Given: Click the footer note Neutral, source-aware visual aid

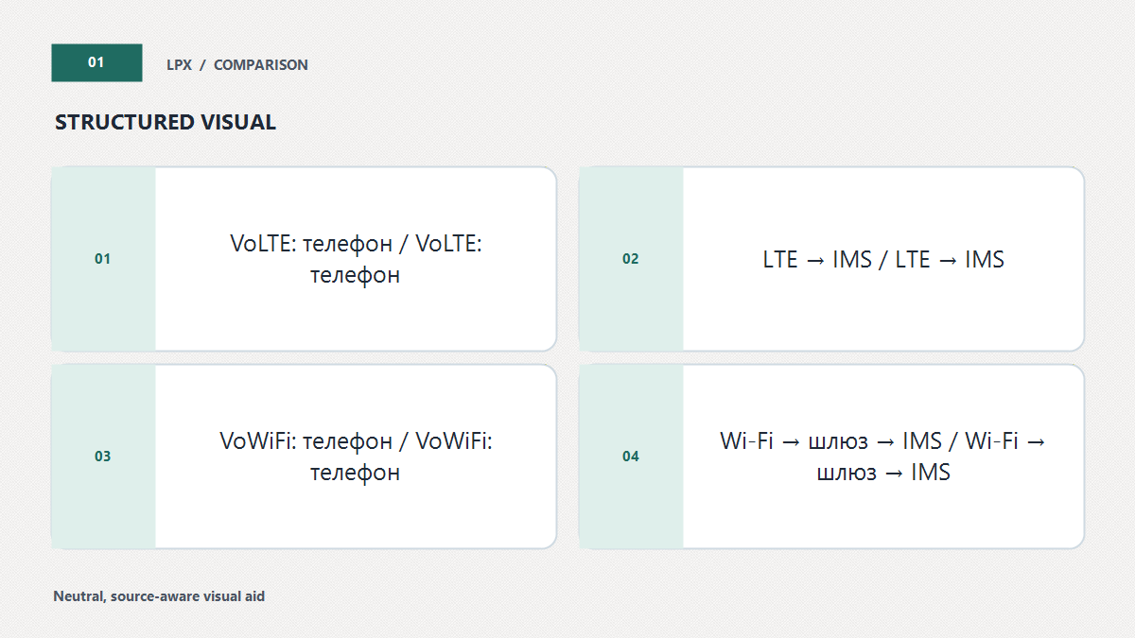Looking at the screenshot, I should pos(159,596).
